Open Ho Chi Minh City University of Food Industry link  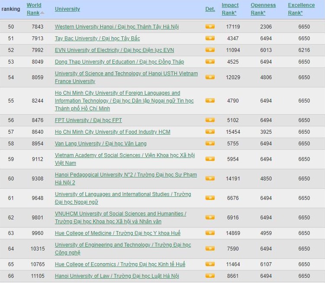113,132
